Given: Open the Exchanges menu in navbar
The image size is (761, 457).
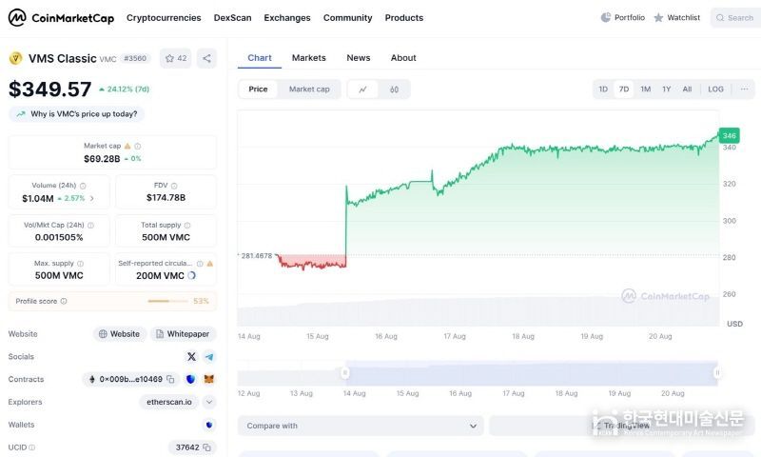Looking at the screenshot, I should coord(287,18).
